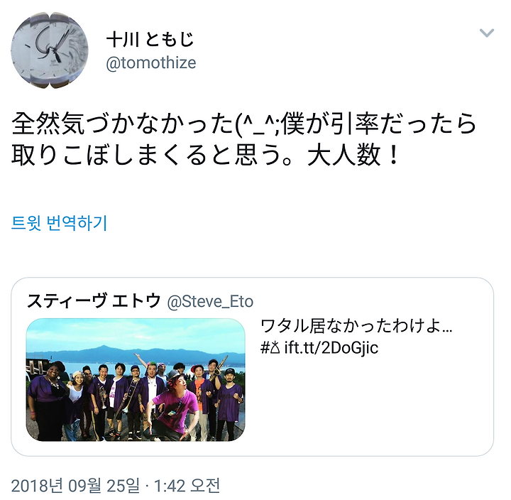Image resolution: width=511 pixels, height=500 pixels.
Task: Click the pink-shirt person in photo
Action: tap(175, 403)
